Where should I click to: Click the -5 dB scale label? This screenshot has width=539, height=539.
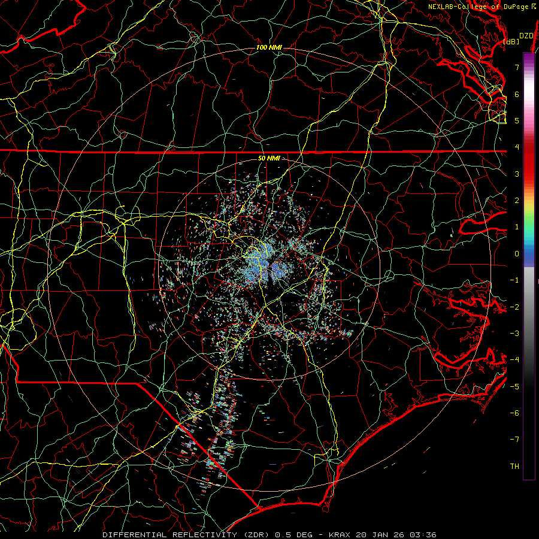[x=514, y=387]
